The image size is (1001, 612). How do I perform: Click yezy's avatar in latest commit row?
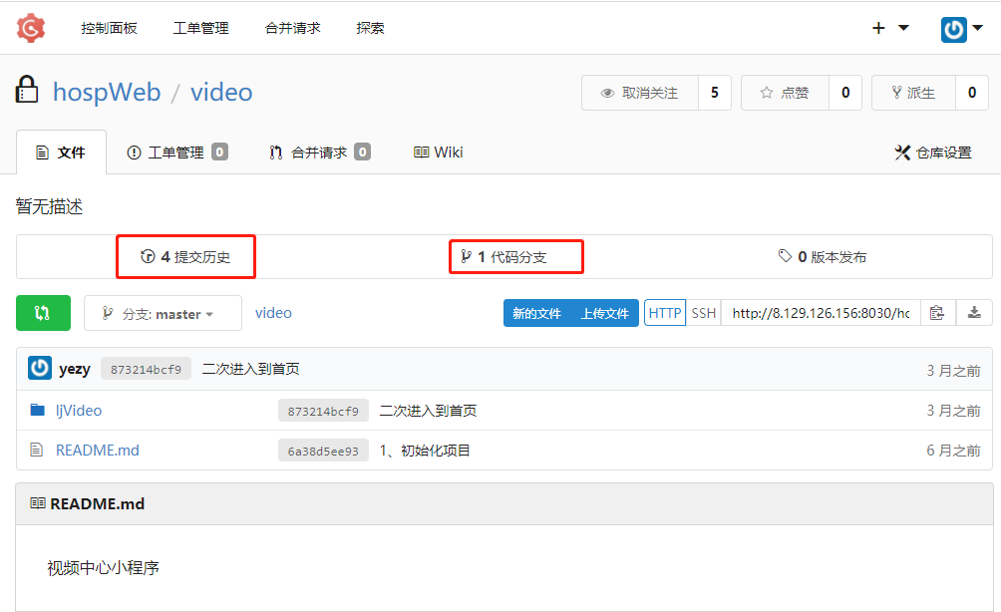40,369
